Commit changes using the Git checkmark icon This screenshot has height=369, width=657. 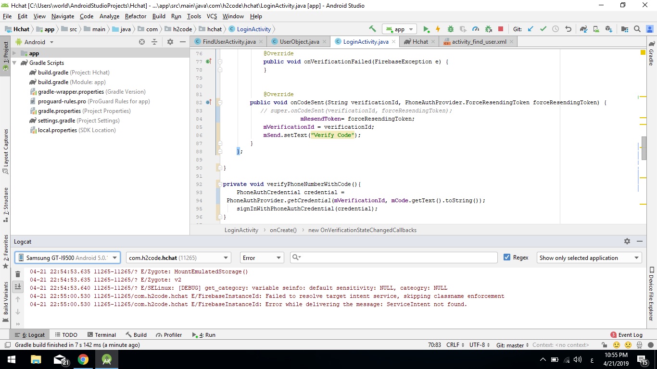pyautogui.click(x=543, y=29)
